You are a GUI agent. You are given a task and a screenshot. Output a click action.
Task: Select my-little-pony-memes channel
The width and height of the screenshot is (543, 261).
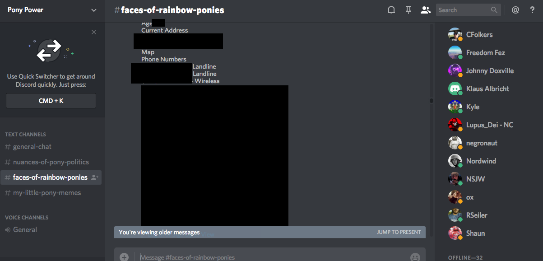(47, 193)
